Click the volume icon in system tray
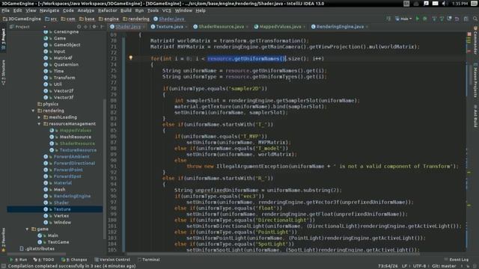This screenshot has height=269, width=479. tap(445, 3)
